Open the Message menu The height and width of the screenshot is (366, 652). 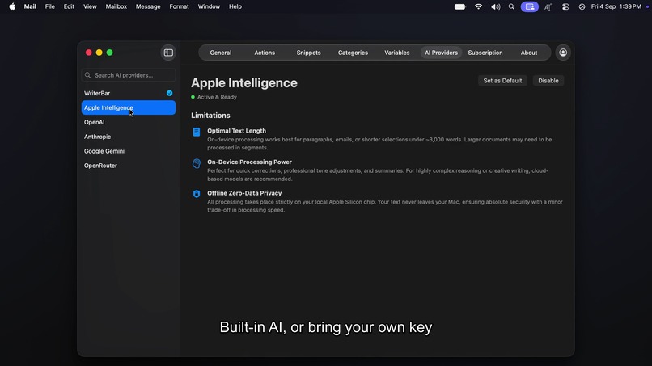tap(148, 6)
